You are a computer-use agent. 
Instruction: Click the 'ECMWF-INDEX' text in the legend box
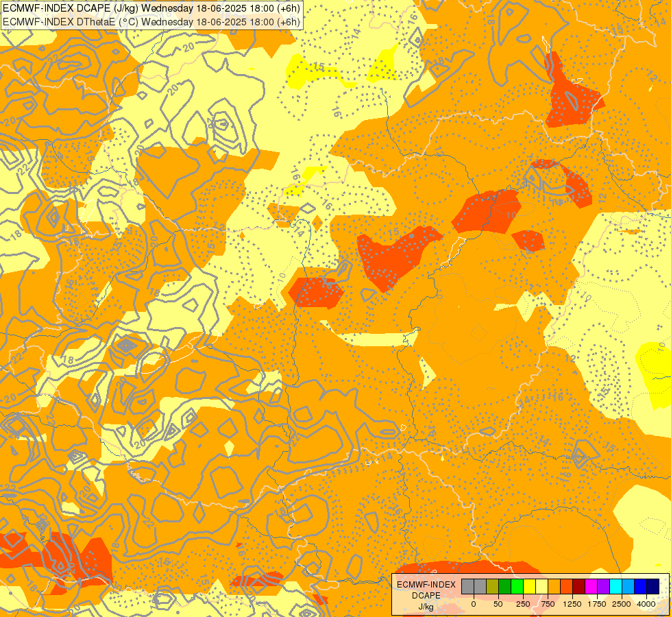click(426, 585)
